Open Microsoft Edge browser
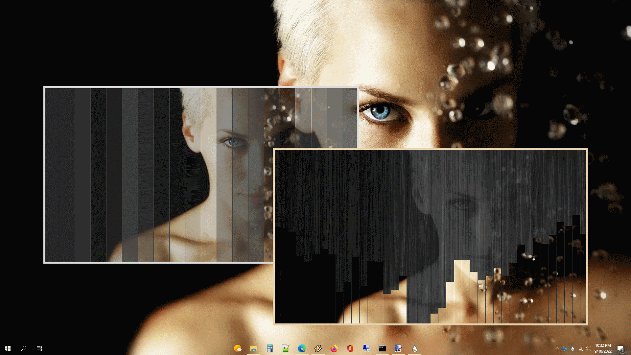This screenshot has height=355, width=631. click(301, 349)
